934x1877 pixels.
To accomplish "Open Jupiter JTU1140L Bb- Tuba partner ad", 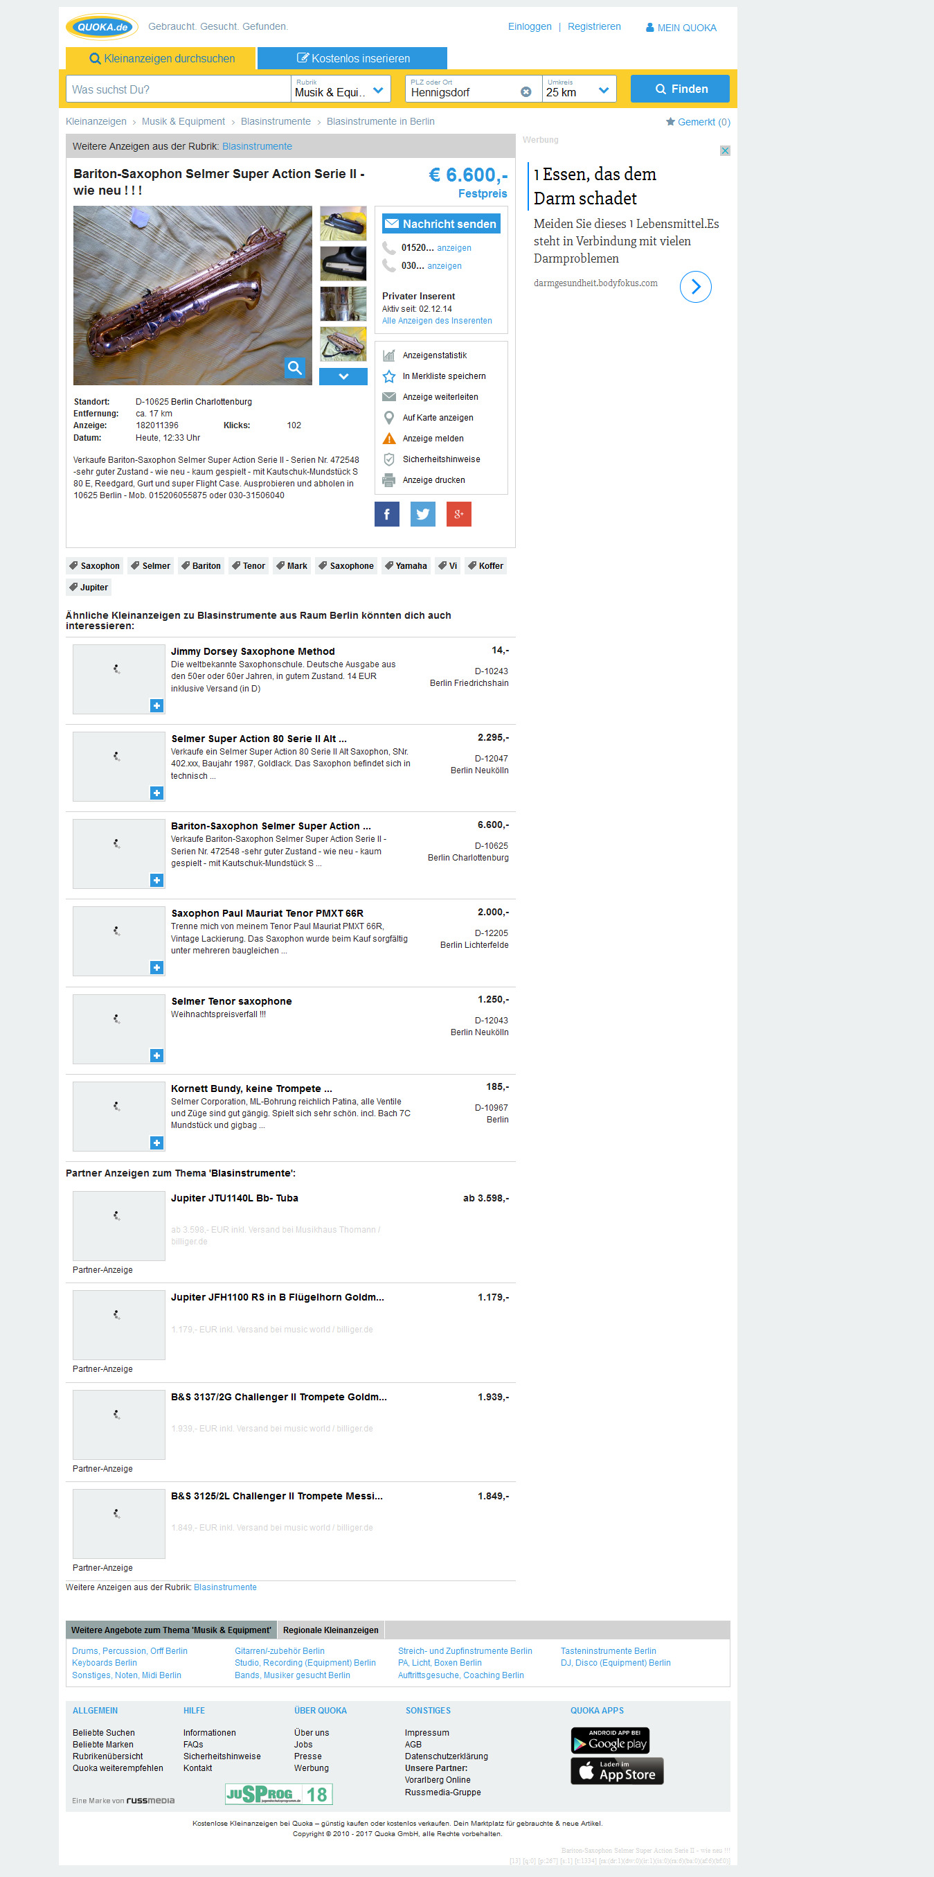I will coord(235,1198).
